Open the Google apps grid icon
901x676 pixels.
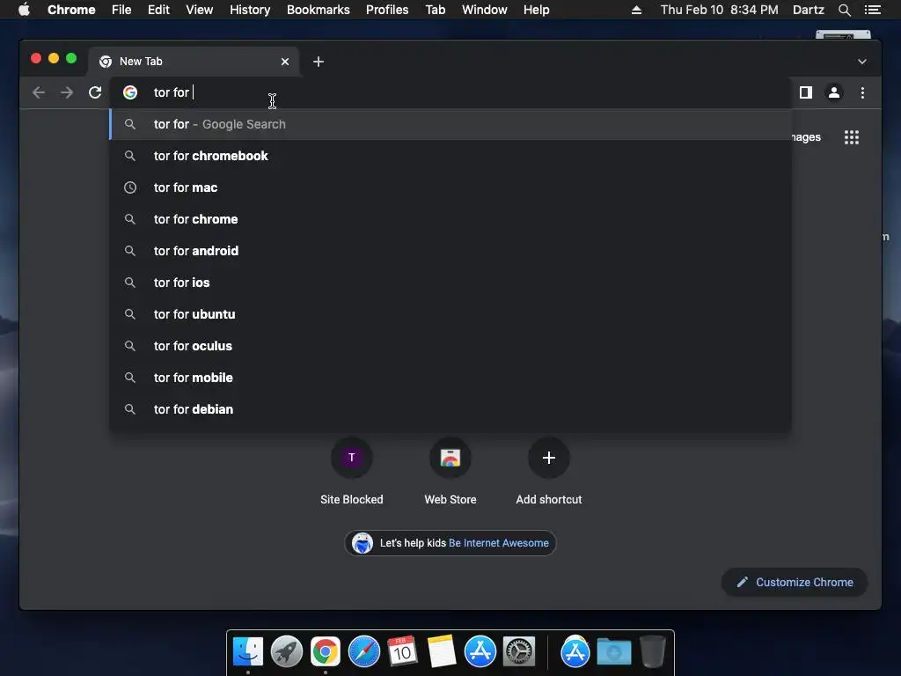(852, 137)
